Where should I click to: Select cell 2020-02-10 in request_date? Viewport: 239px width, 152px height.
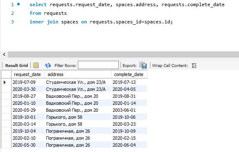[28, 138]
